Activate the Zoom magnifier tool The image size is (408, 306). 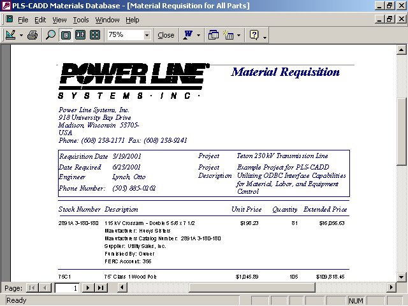click(x=50, y=35)
